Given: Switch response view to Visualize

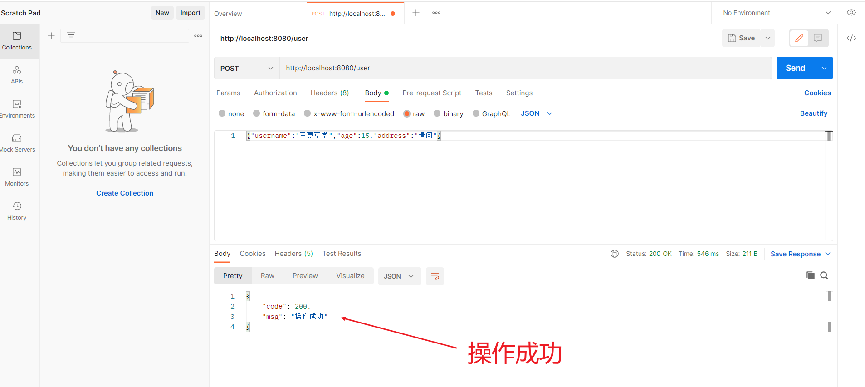Looking at the screenshot, I should pyautogui.click(x=350, y=276).
